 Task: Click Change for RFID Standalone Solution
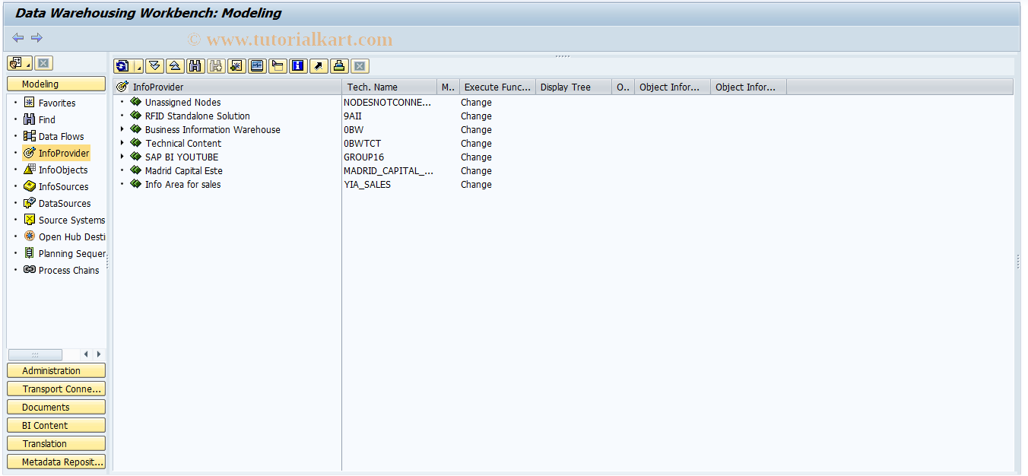coord(476,116)
